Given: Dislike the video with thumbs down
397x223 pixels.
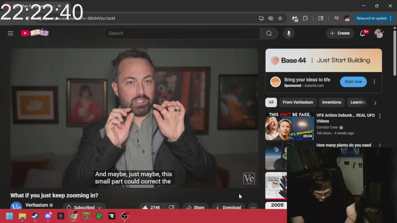Looking at the screenshot, I should click(172, 207).
